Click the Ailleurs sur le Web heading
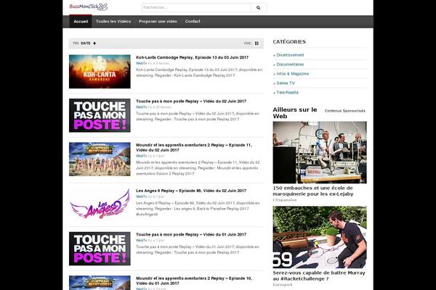This screenshot has width=436, height=290. 295,113
